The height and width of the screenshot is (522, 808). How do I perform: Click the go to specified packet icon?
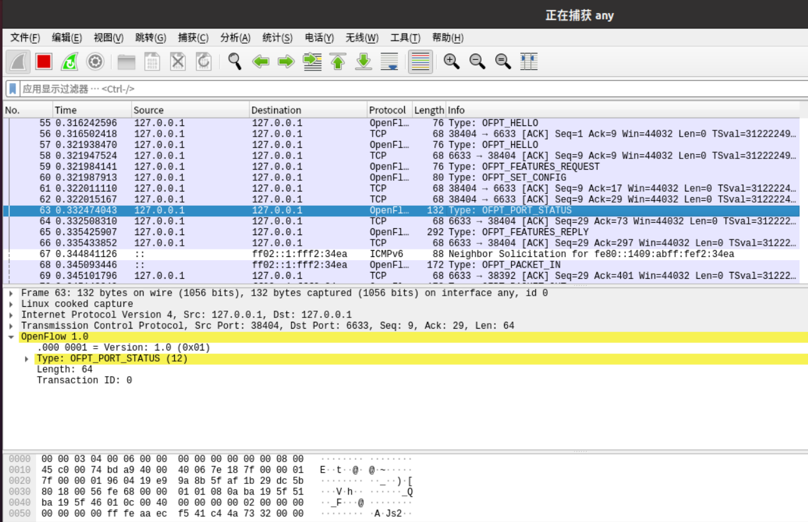pyautogui.click(x=312, y=61)
